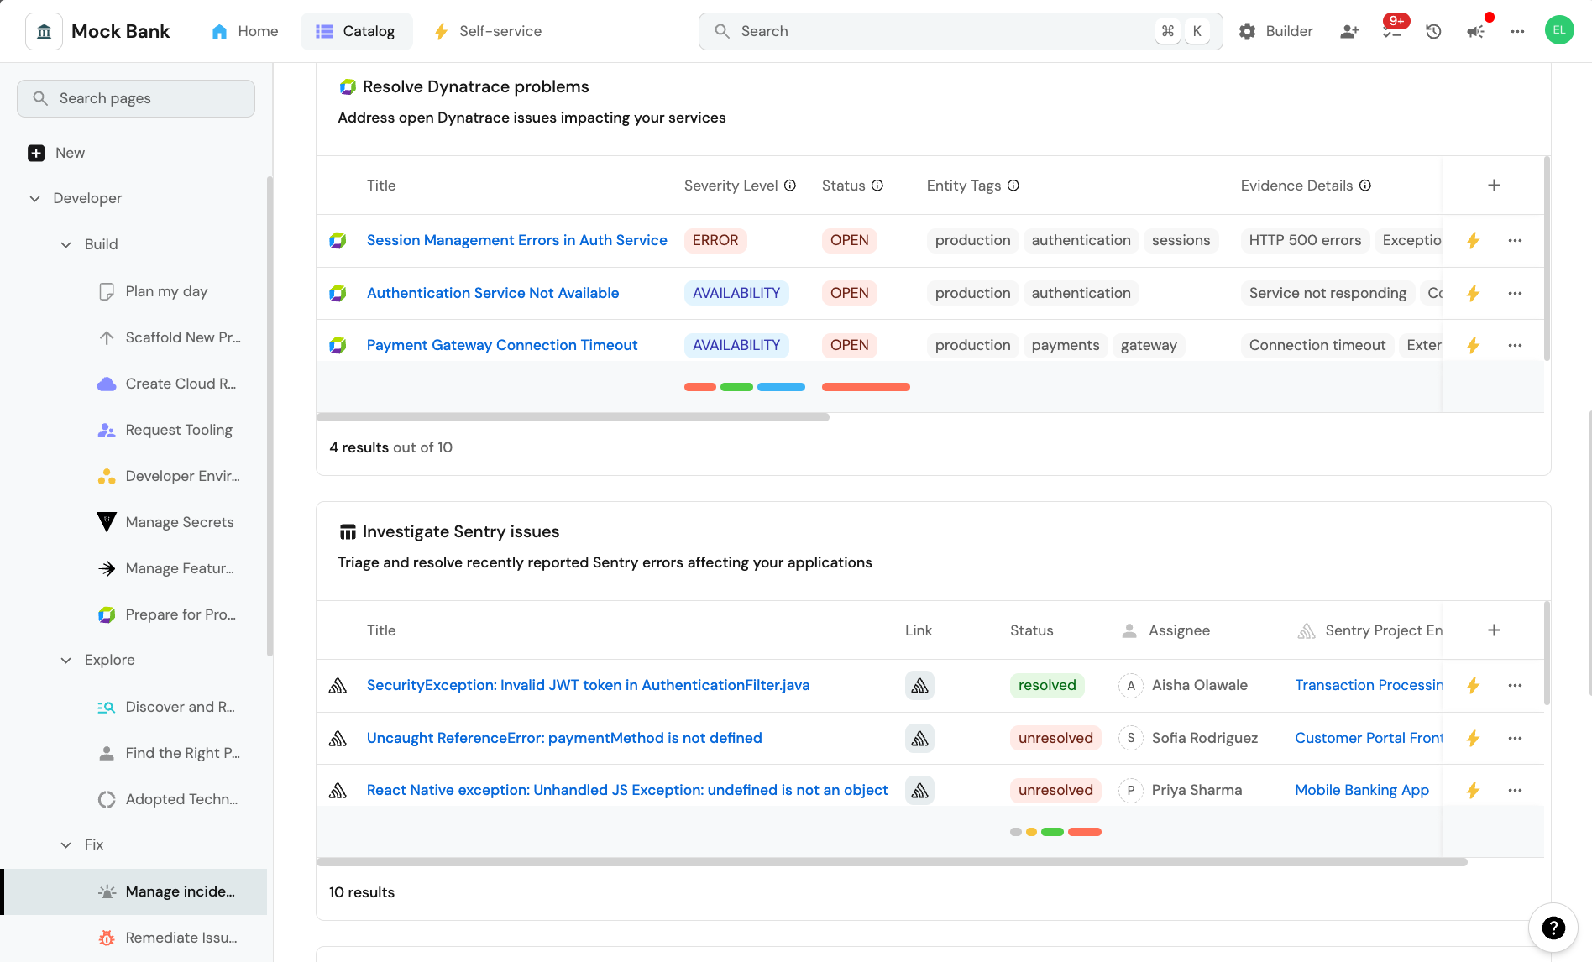1592x962 pixels.
Task: Open Sentry link icon for SecurityException row
Action: tap(919, 686)
